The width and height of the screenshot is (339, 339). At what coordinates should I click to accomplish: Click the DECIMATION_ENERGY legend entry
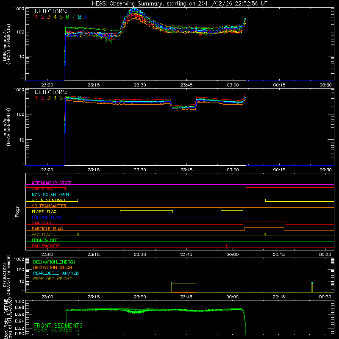(54, 262)
